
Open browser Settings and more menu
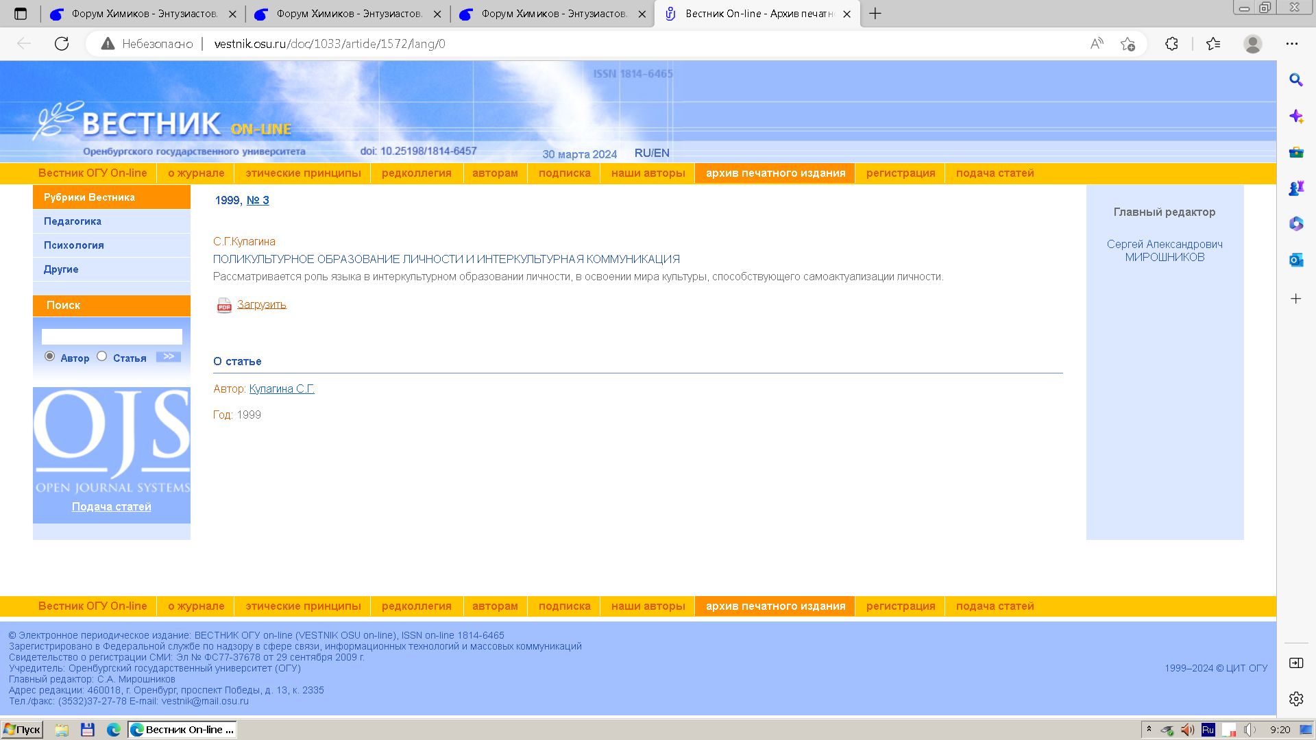click(x=1292, y=44)
